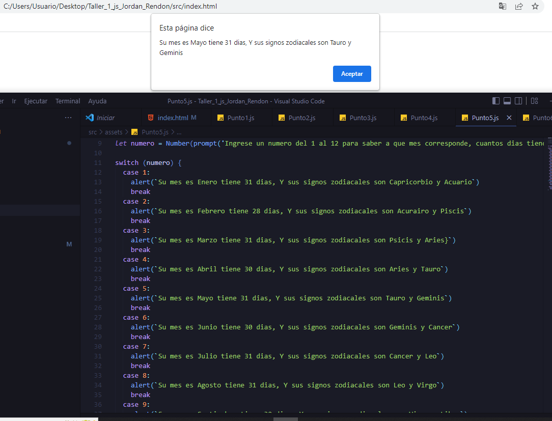Open the Ayuda menu

point(97,101)
